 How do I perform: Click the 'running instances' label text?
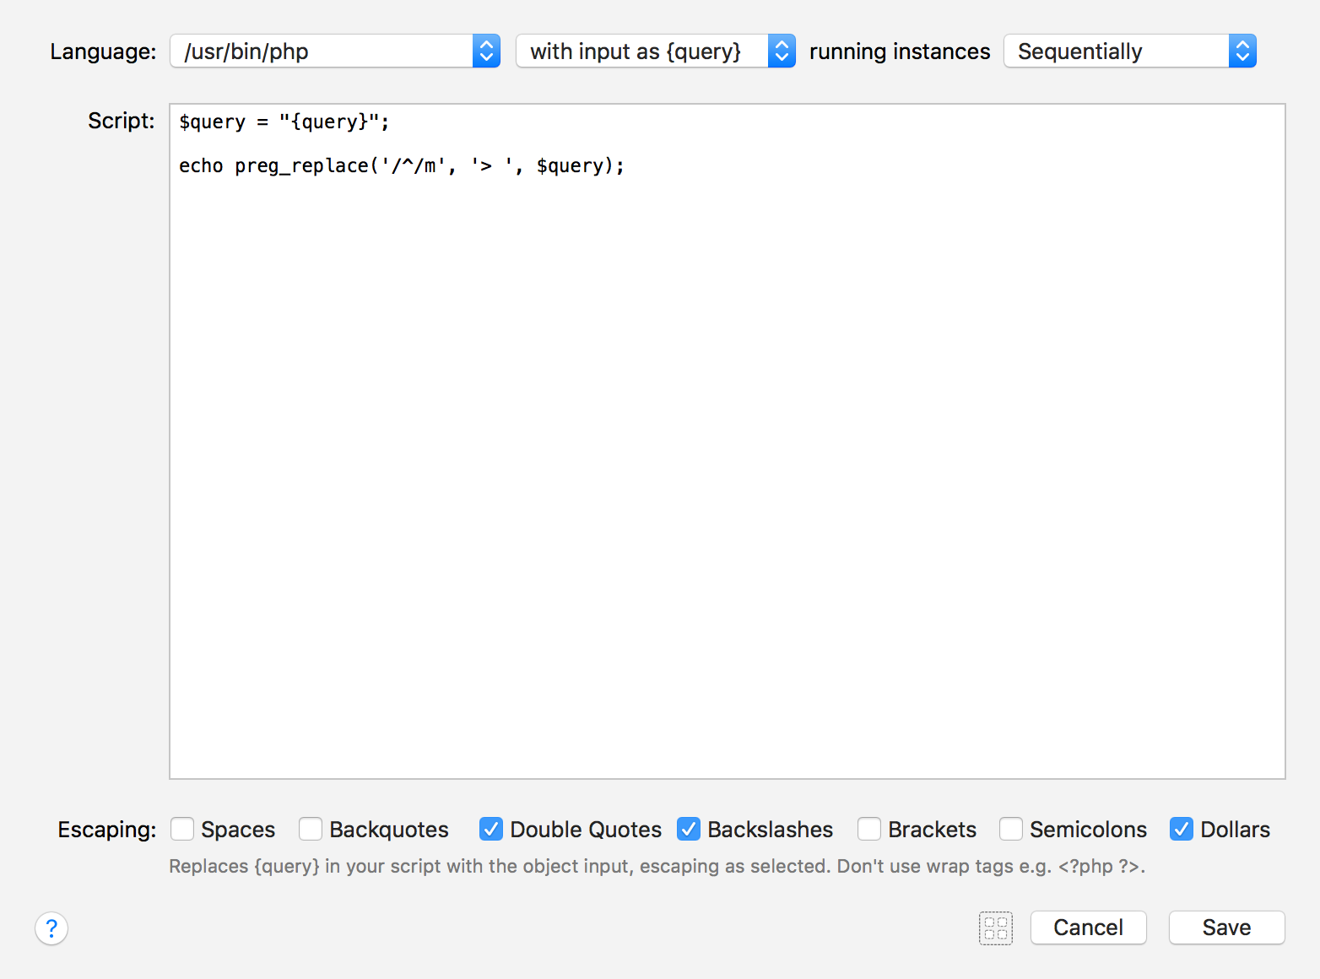(900, 51)
